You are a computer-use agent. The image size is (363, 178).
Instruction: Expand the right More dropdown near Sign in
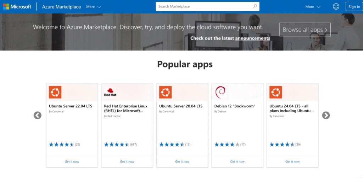[313, 7]
